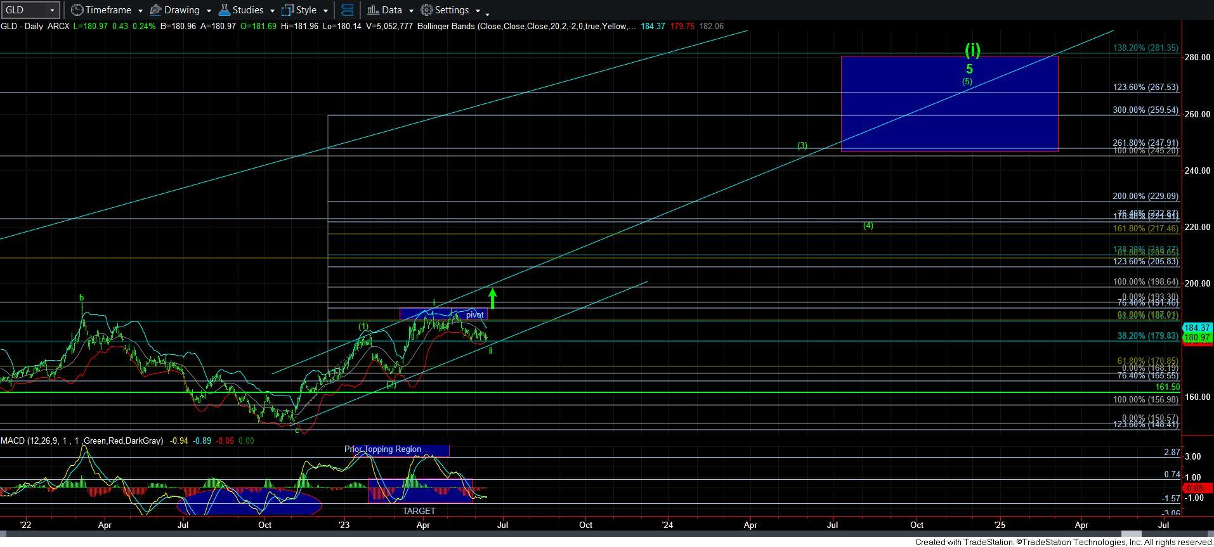Open toolbar overflow arrow after Settings

(487, 14)
